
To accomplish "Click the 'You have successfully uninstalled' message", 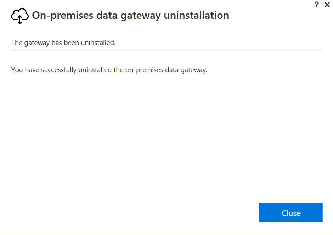I will point(109,70).
